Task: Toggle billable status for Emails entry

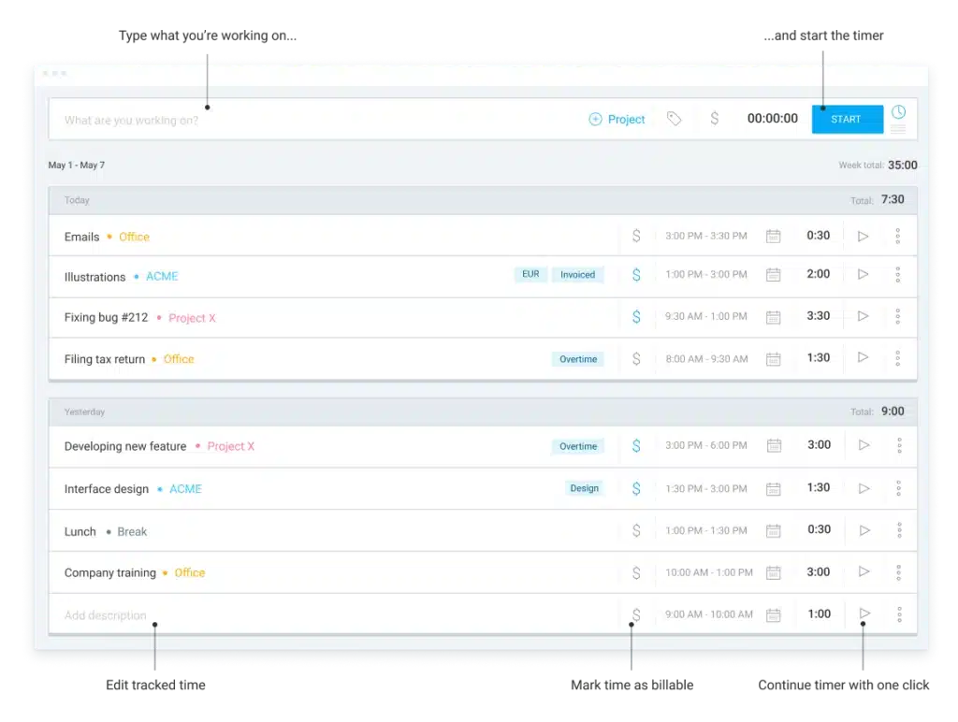Action: (x=636, y=236)
